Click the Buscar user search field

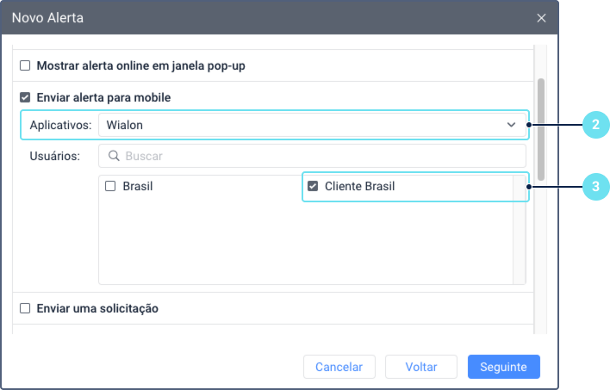tap(319, 156)
